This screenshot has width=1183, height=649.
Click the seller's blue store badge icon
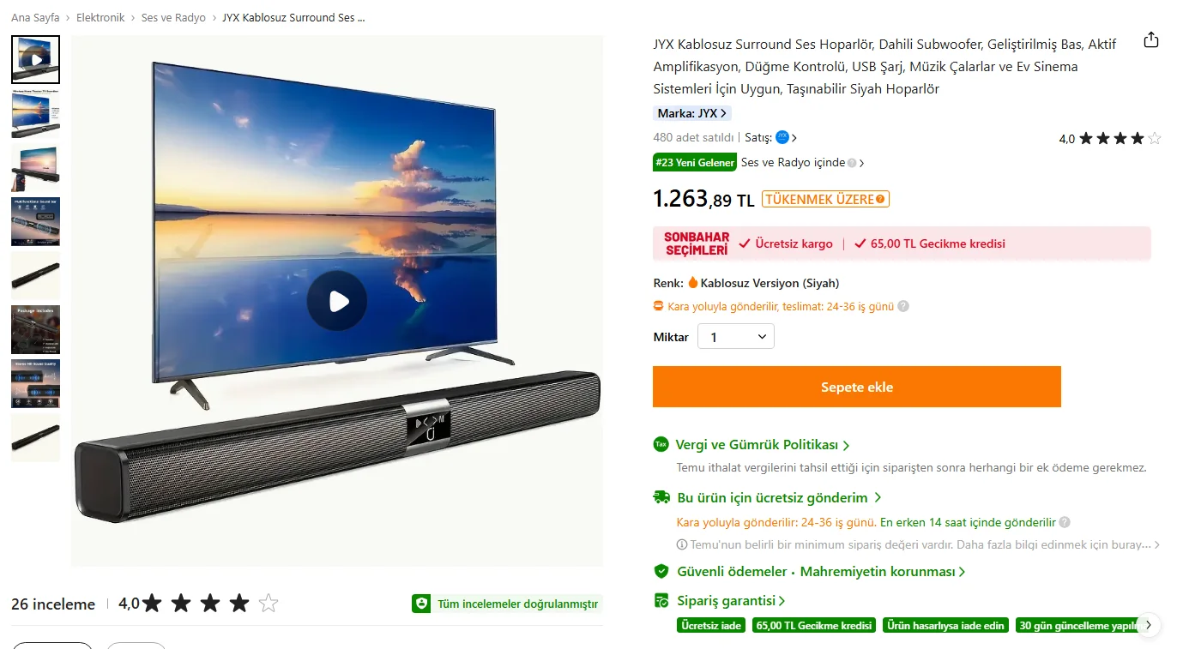coord(782,137)
